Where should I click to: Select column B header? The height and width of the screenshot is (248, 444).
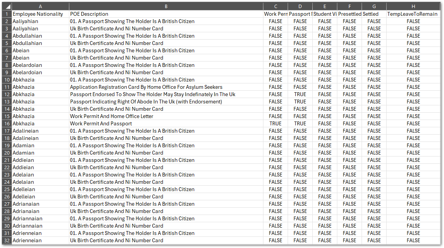tap(166, 7)
